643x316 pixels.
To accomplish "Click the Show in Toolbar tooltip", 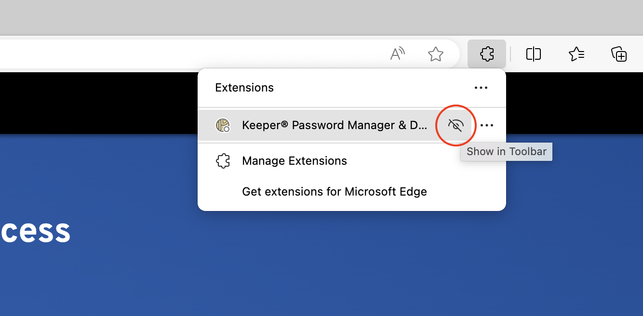I will [507, 152].
